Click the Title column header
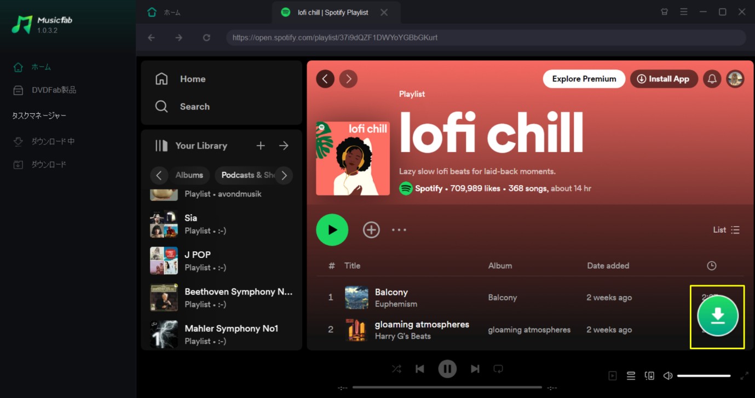The width and height of the screenshot is (755, 398). click(x=352, y=266)
